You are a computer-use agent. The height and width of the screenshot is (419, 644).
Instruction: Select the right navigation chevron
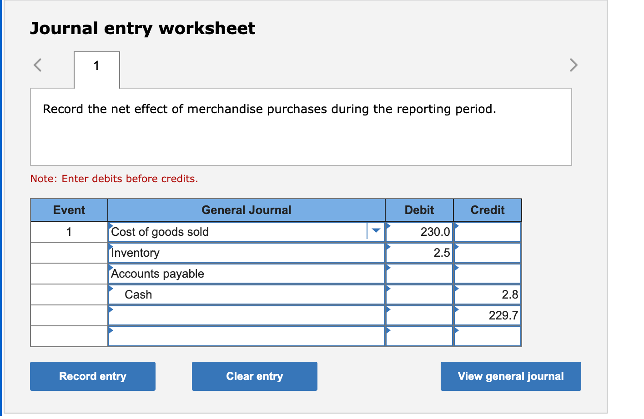pos(574,65)
